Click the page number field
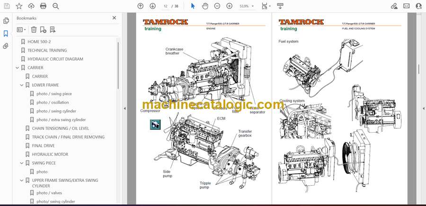The height and width of the screenshot is (206, 426). tap(165, 6)
